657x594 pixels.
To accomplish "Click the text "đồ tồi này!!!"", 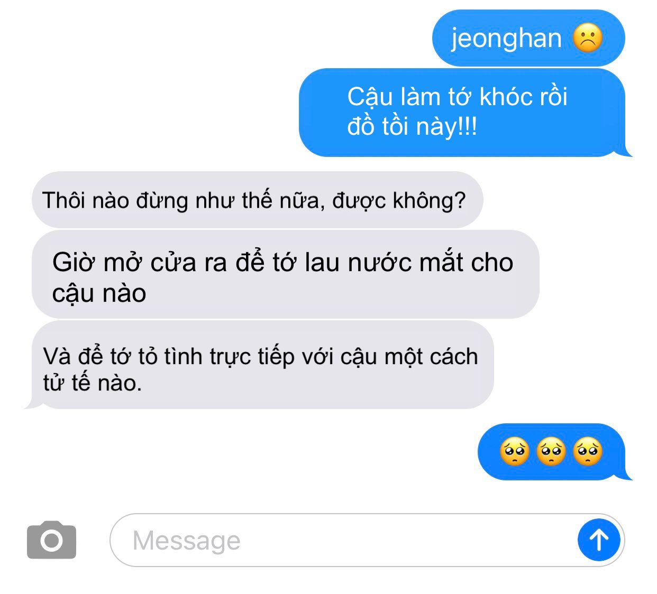I will coord(412,127).
